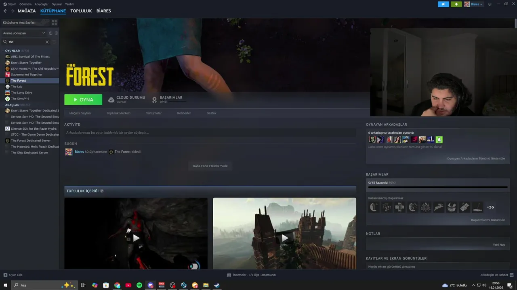Switch to Big Picture mode monitor icon
Viewport: 517px width, 290px height.
point(490,4)
